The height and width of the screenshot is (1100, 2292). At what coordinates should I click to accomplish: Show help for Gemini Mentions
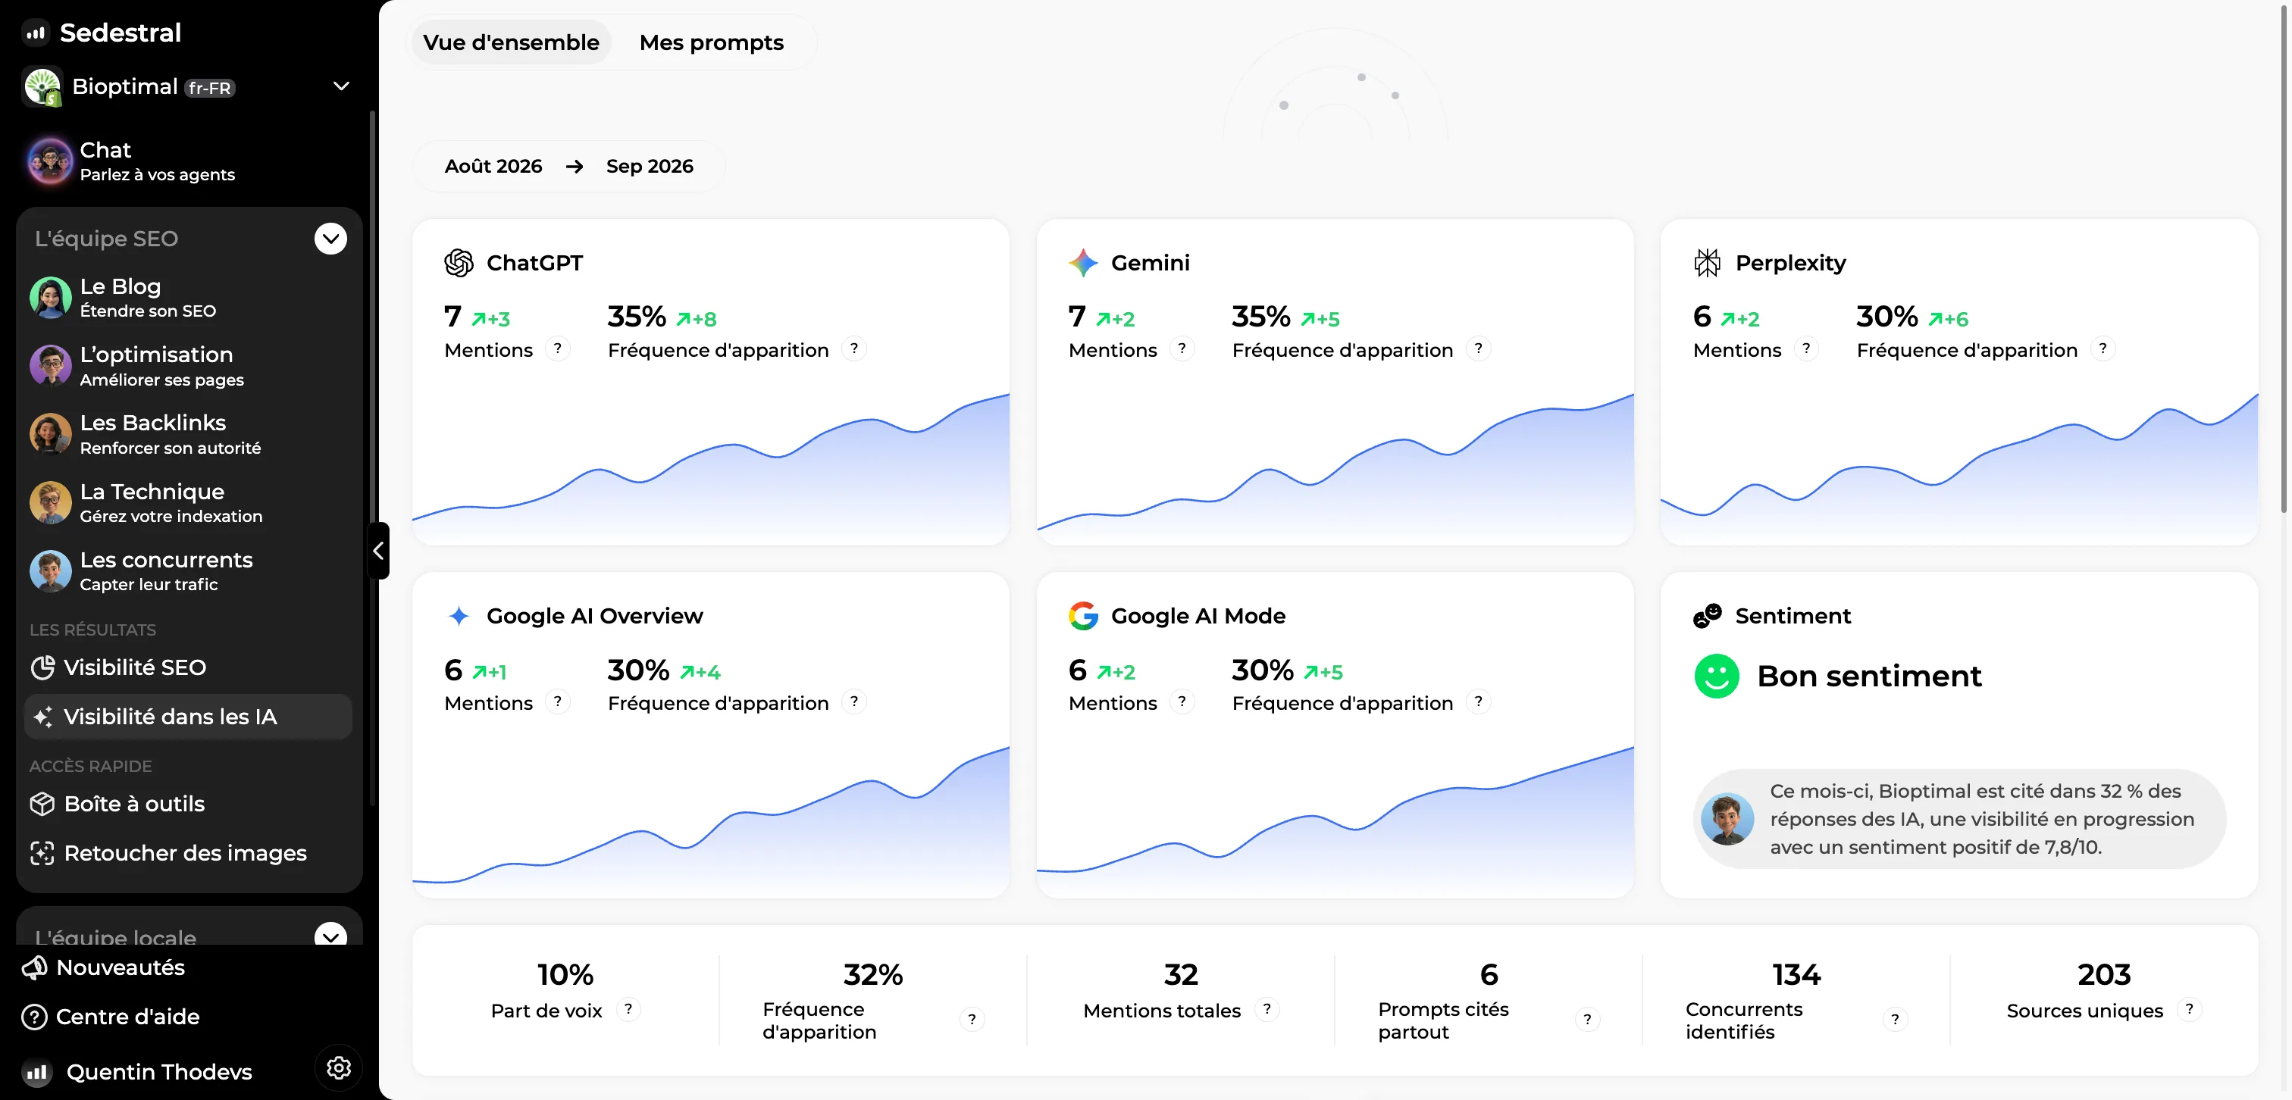(1182, 348)
